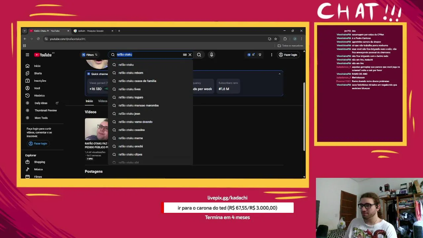423x238 pixels.
Task: Open the YouTube hamburger guide menu
Action: 27,55
